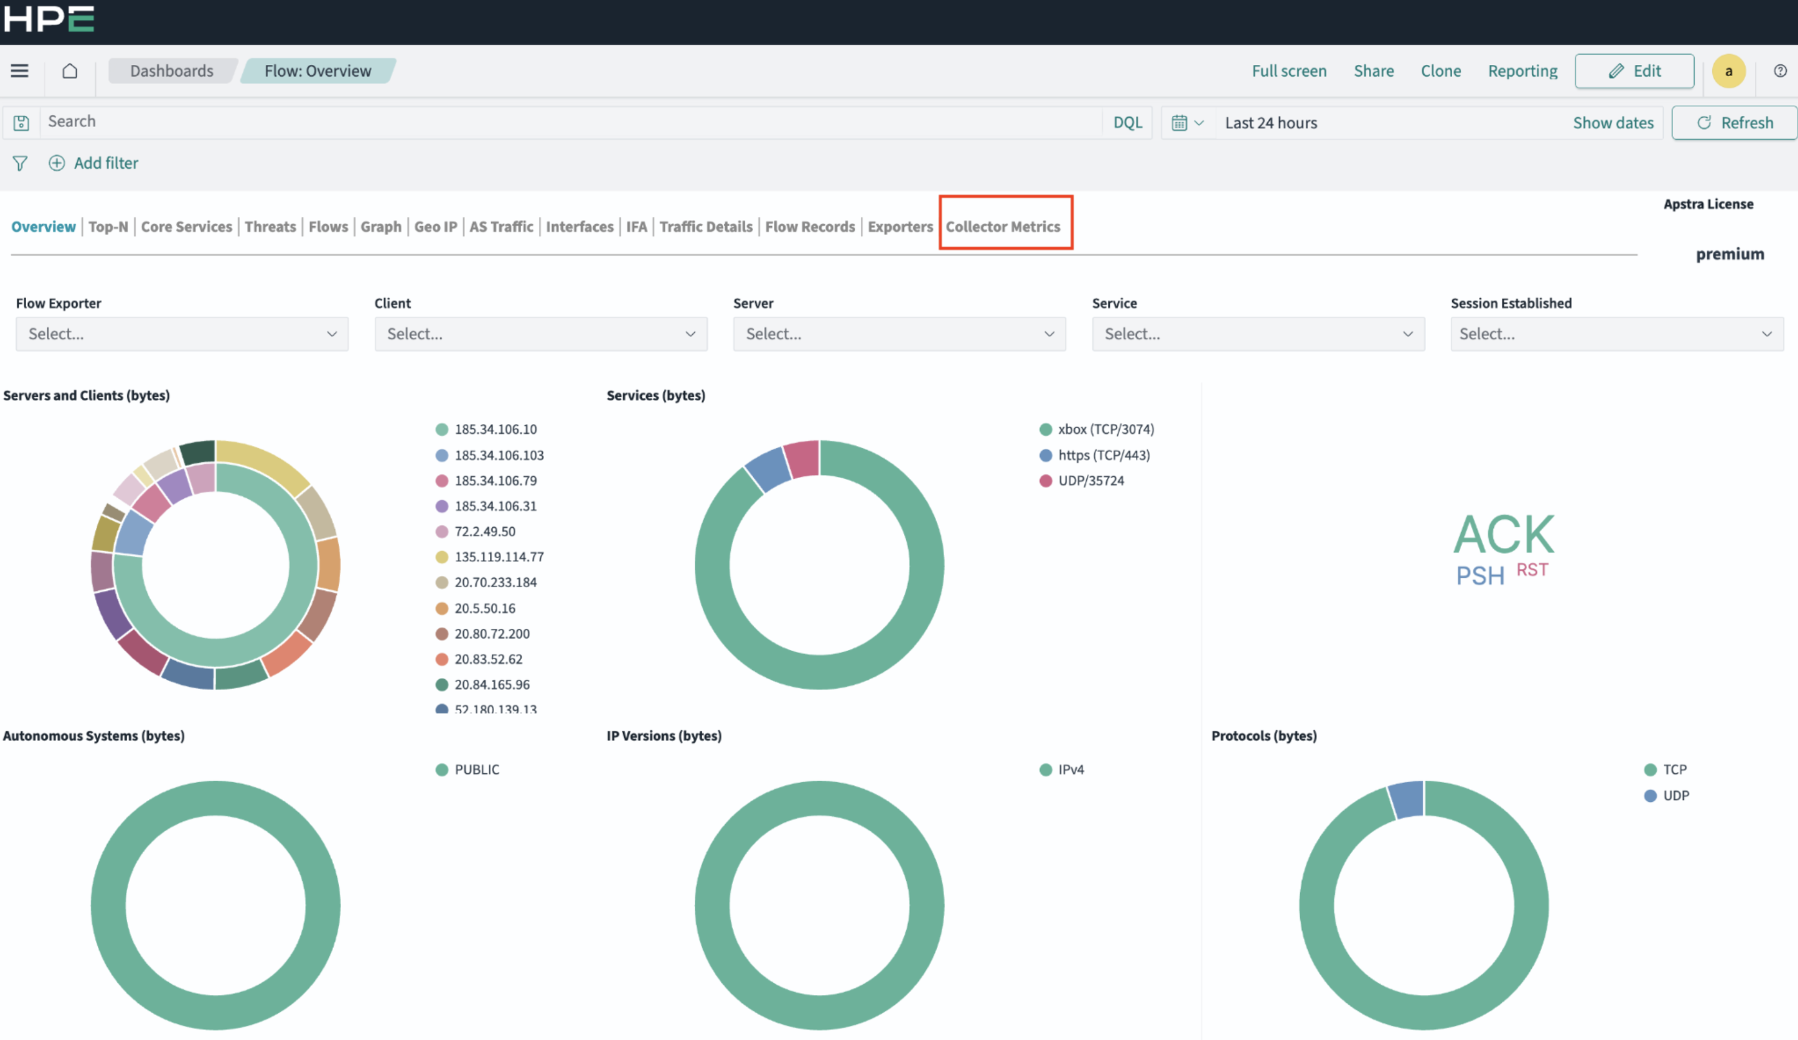1798x1040 pixels.
Task: Expand the Client dropdown
Action: pyautogui.click(x=541, y=334)
